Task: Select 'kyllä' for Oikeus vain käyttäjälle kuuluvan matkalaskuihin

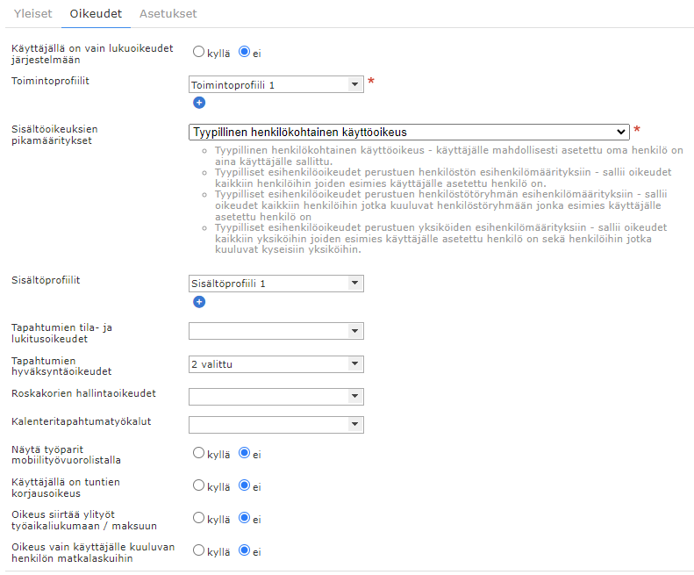Action: coord(199,550)
